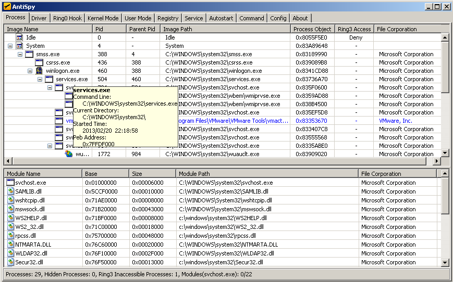Sort processes by Pid column header
The image size is (453, 282).
pos(109,29)
